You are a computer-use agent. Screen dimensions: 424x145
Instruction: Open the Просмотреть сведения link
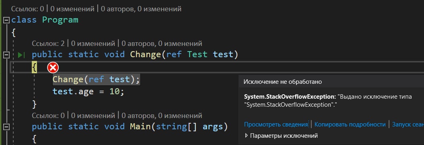[276, 124]
